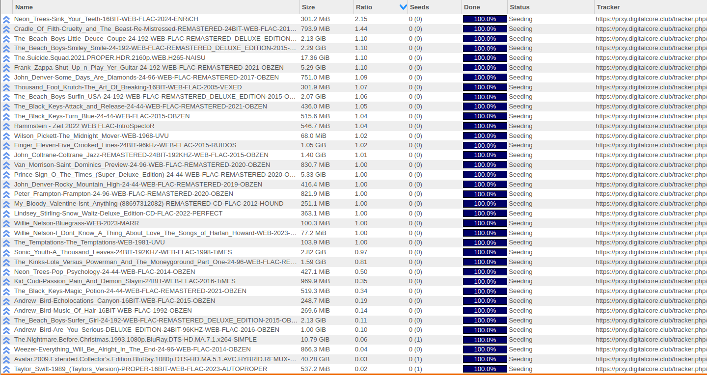Click tracker URL for John_Denver-Rocky_Mountain_High

(651, 185)
